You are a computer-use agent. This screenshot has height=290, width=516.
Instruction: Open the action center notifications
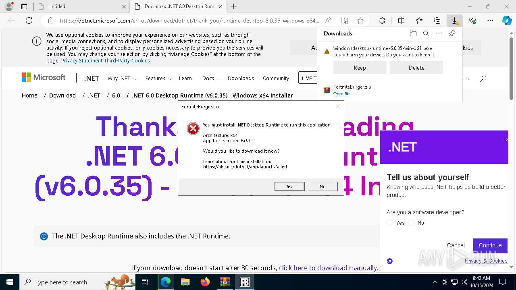pos(503,282)
